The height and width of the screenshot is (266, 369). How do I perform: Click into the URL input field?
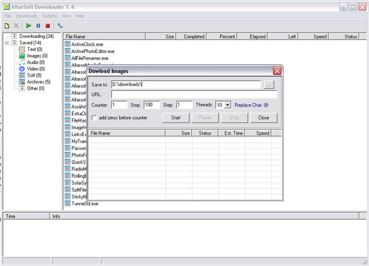coord(194,95)
